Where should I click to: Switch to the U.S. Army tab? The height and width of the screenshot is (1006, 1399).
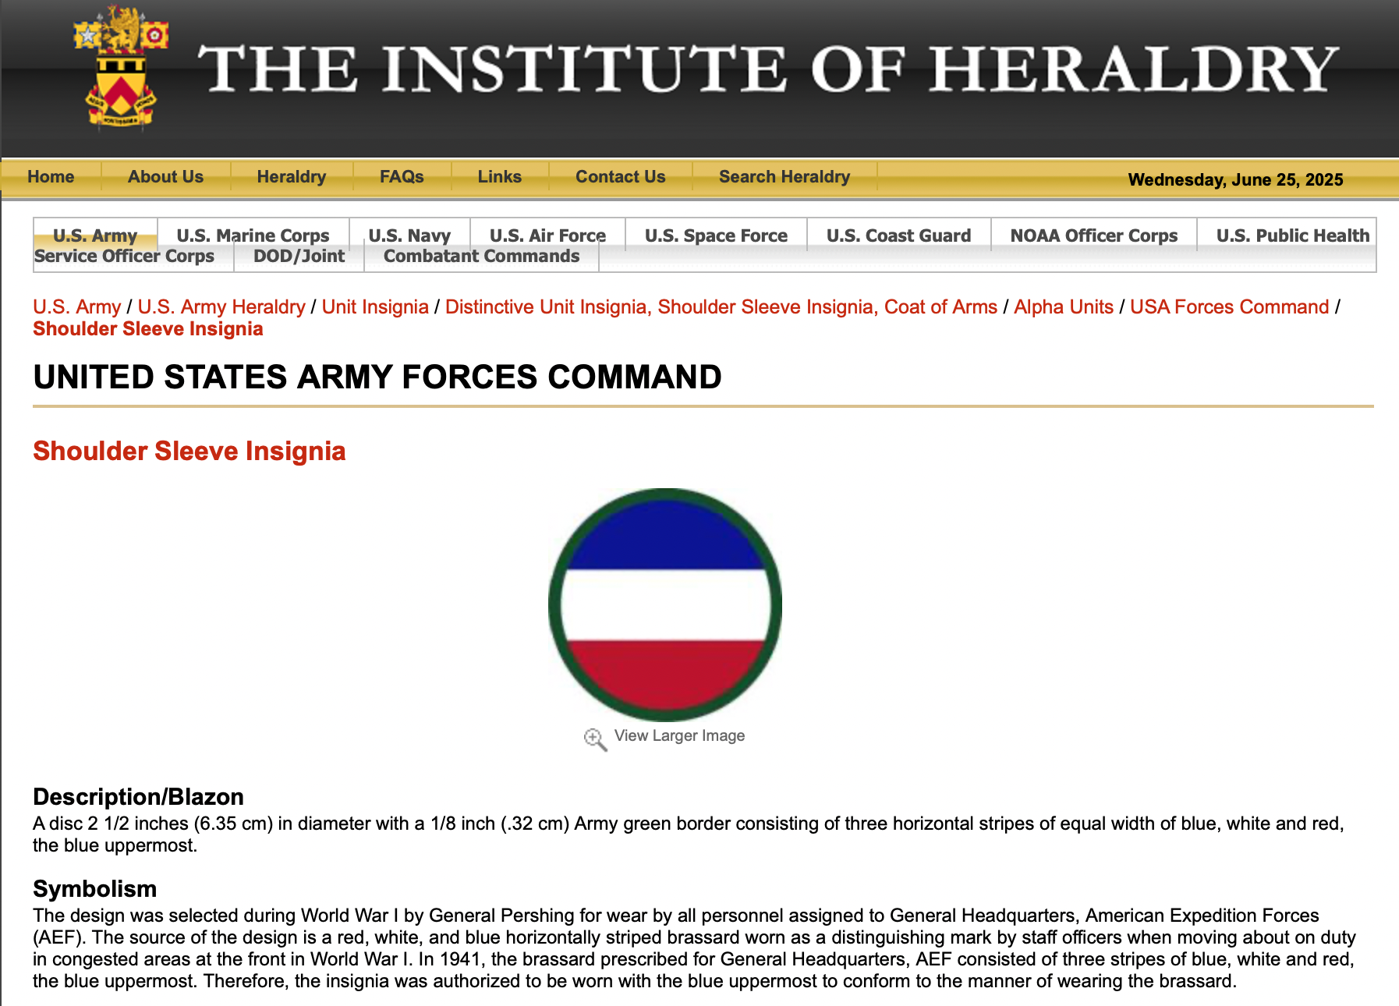tap(95, 235)
